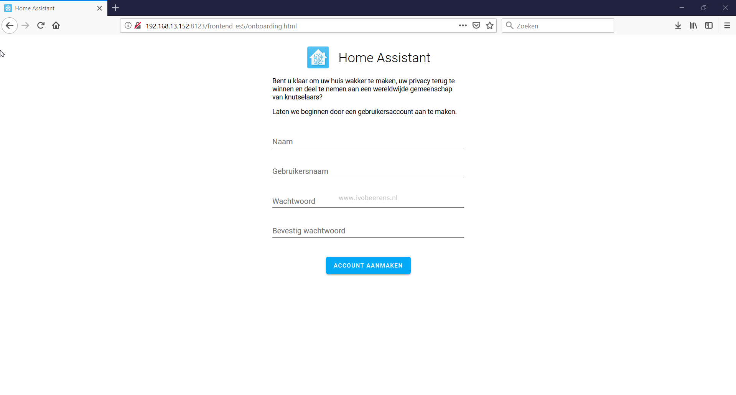The height and width of the screenshot is (395, 736).
Task: Restore down the browser window
Action: pyautogui.click(x=704, y=8)
